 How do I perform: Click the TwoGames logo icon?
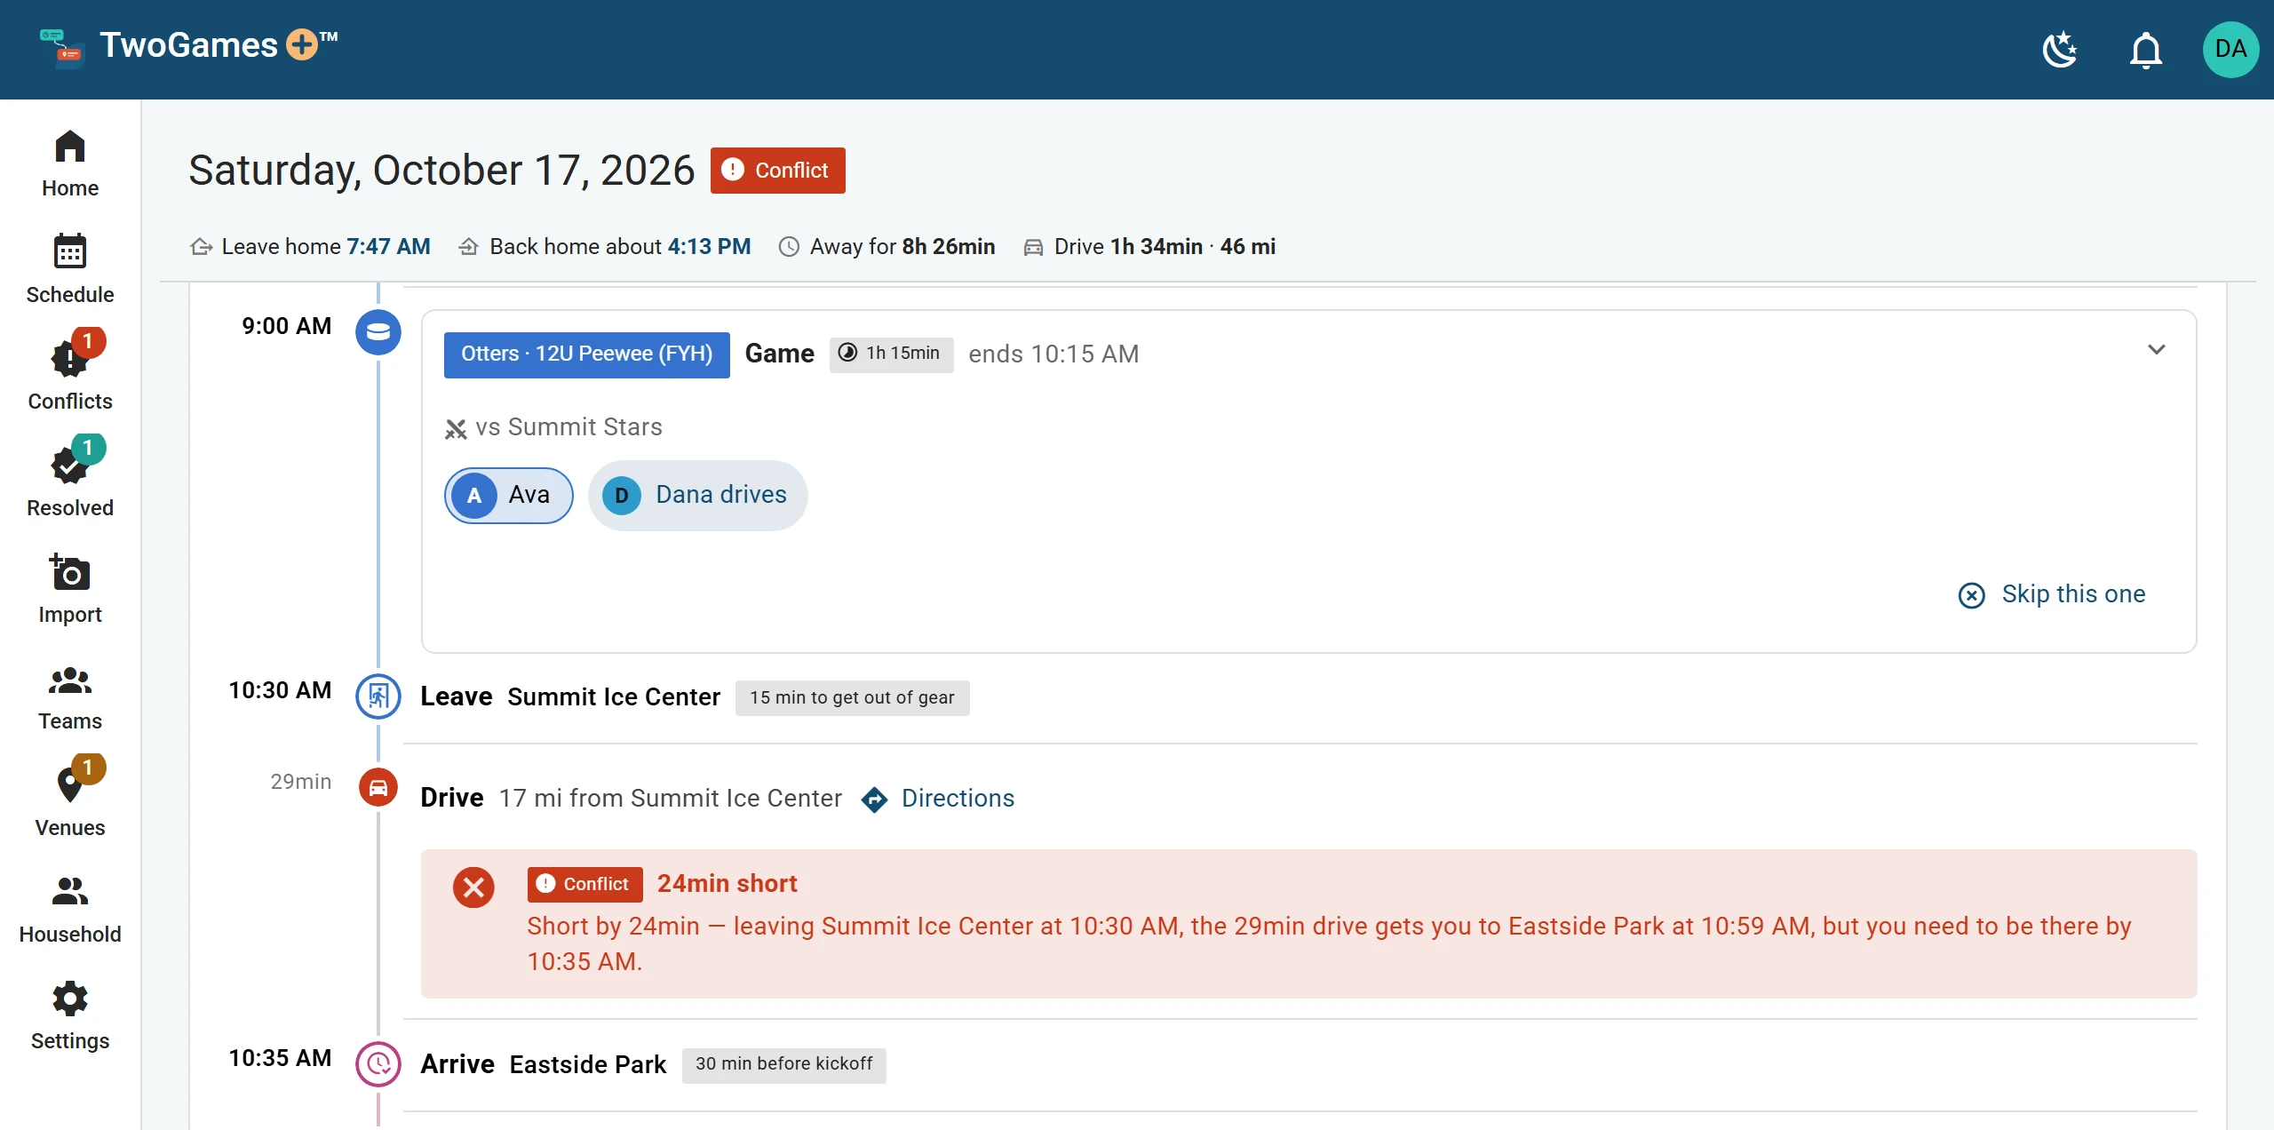tap(62, 47)
